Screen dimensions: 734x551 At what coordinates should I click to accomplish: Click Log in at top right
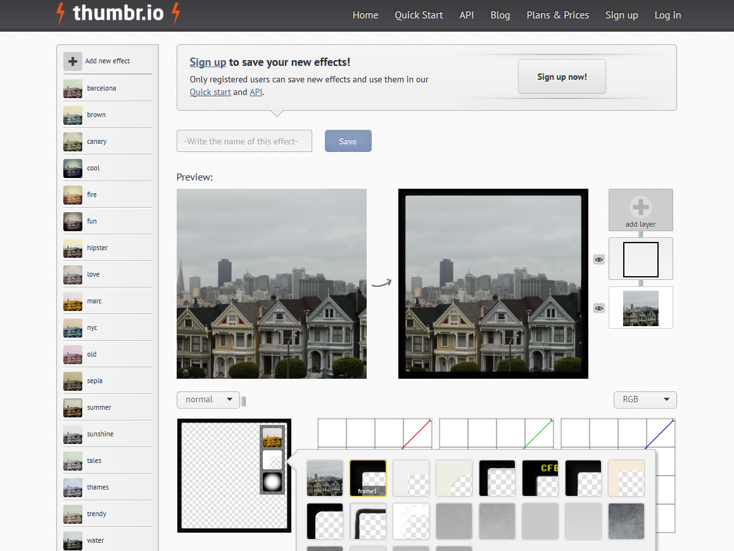pos(668,15)
